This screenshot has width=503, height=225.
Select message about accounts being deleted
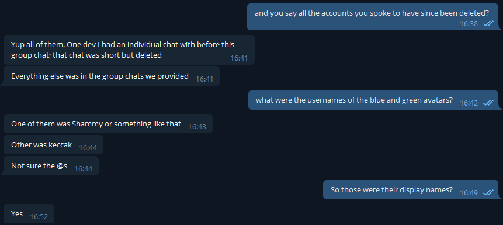(374, 17)
